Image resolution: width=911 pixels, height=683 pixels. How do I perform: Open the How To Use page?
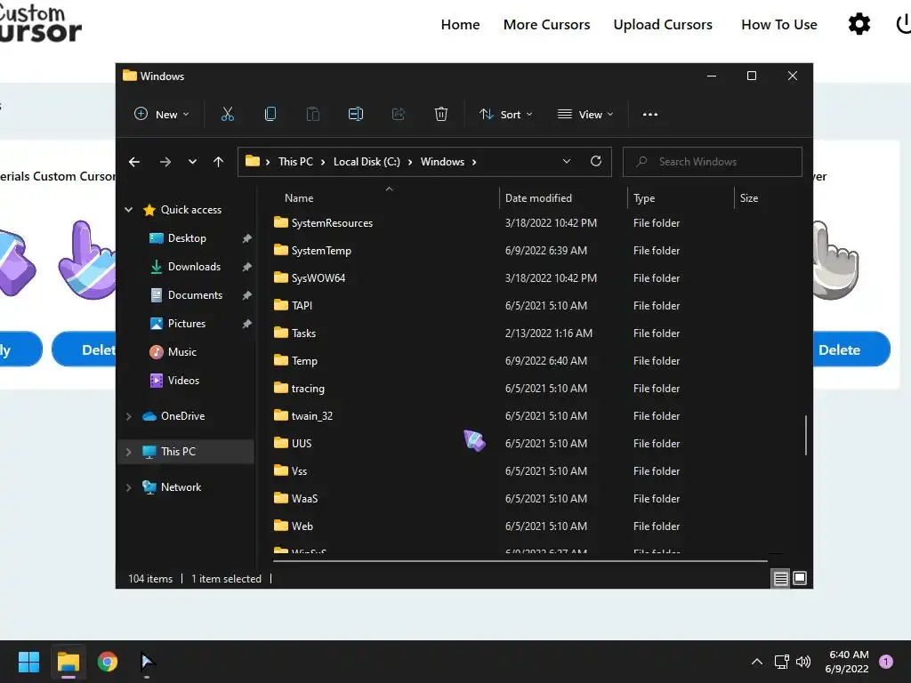pos(779,24)
